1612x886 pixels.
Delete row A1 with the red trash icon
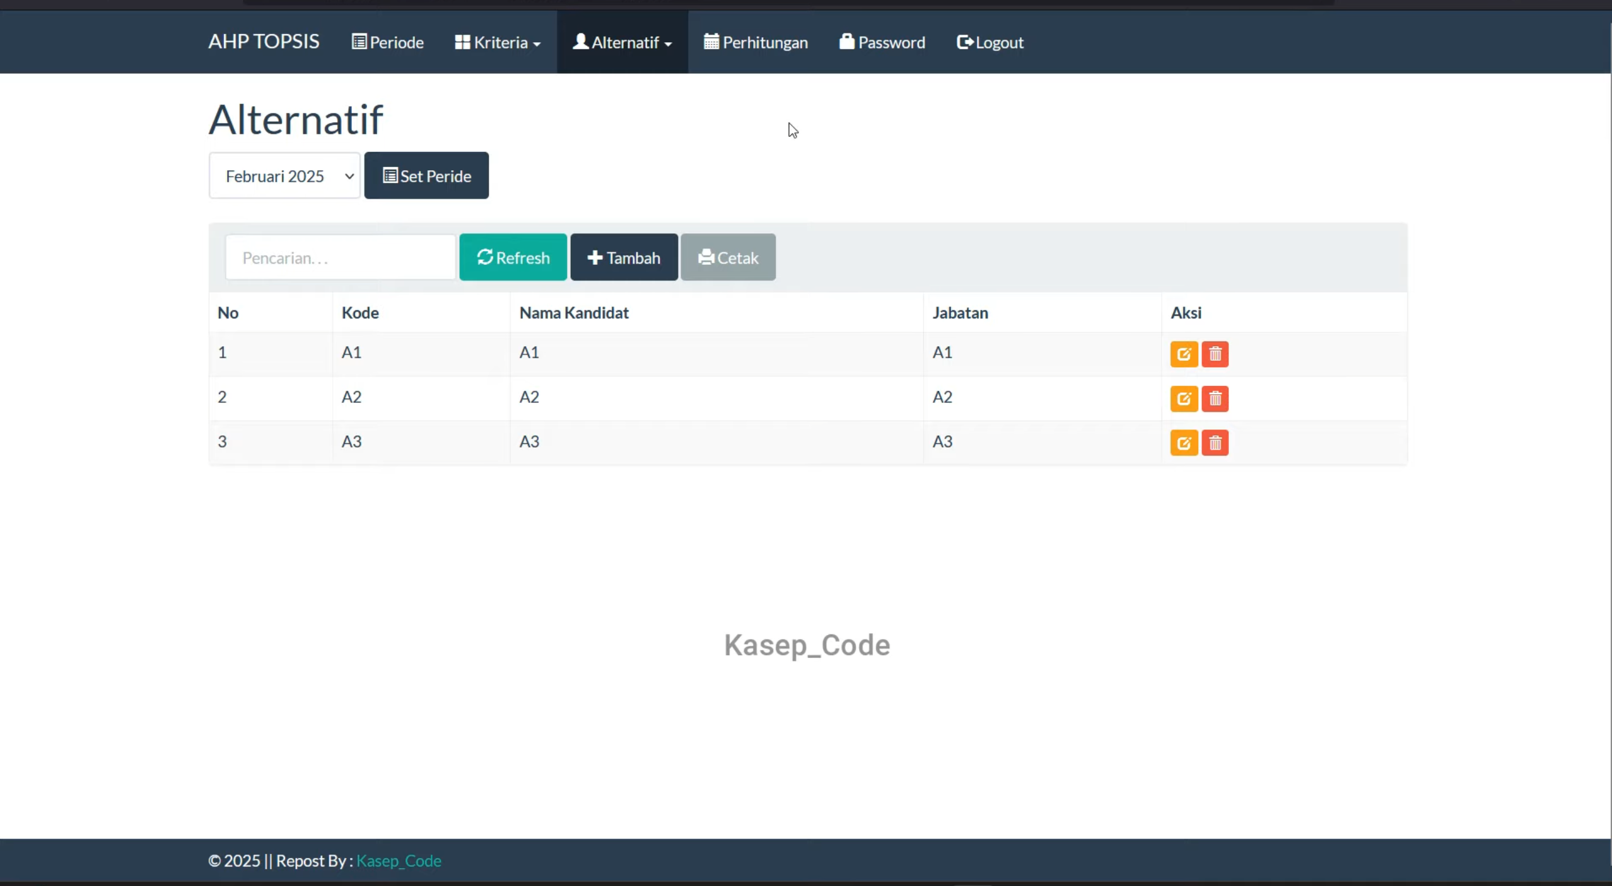point(1215,354)
